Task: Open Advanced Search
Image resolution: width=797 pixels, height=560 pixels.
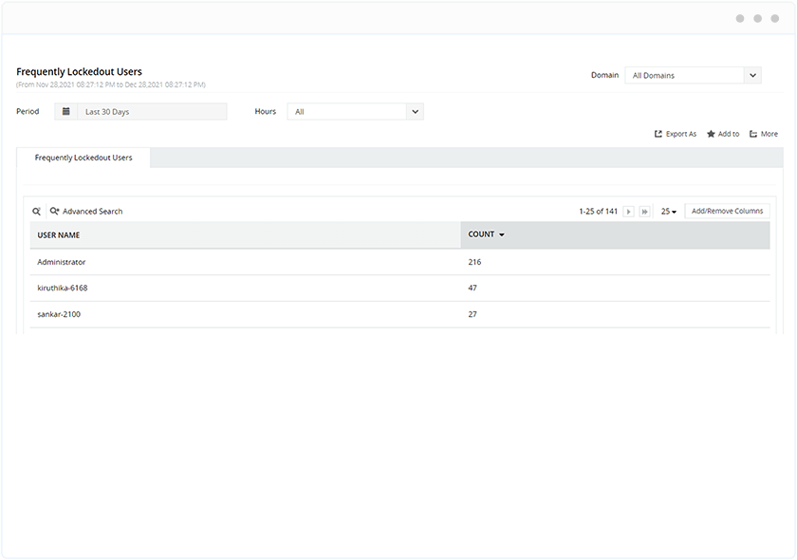Action: (x=86, y=211)
